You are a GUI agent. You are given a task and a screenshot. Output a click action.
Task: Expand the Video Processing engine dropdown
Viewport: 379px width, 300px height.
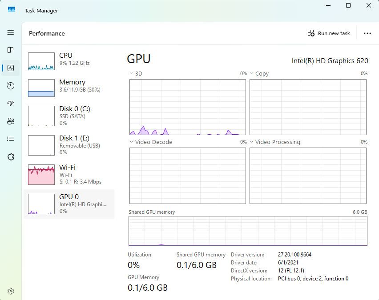tap(275, 142)
